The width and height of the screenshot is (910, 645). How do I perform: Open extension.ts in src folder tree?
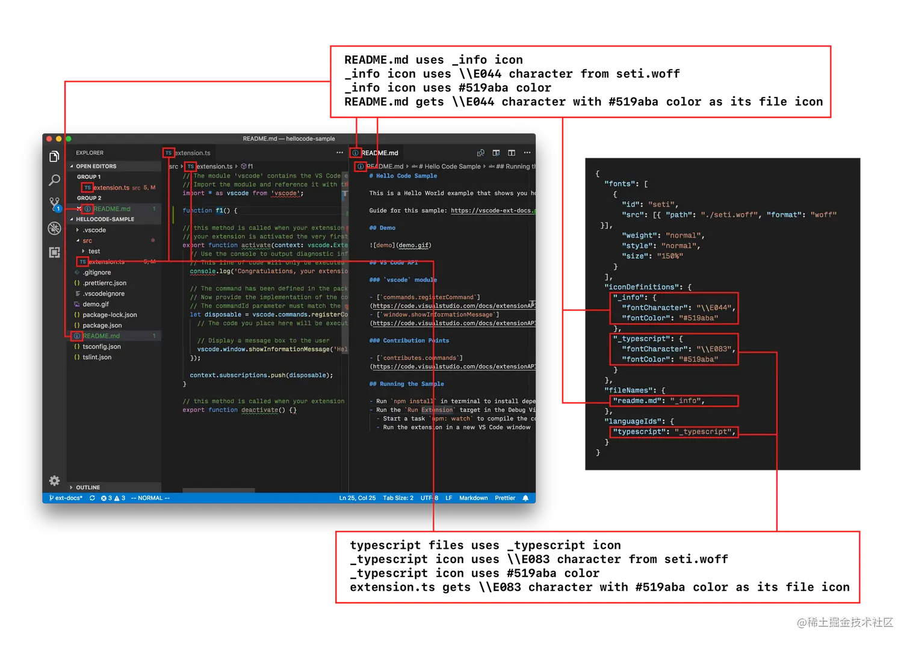pos(114,262)
